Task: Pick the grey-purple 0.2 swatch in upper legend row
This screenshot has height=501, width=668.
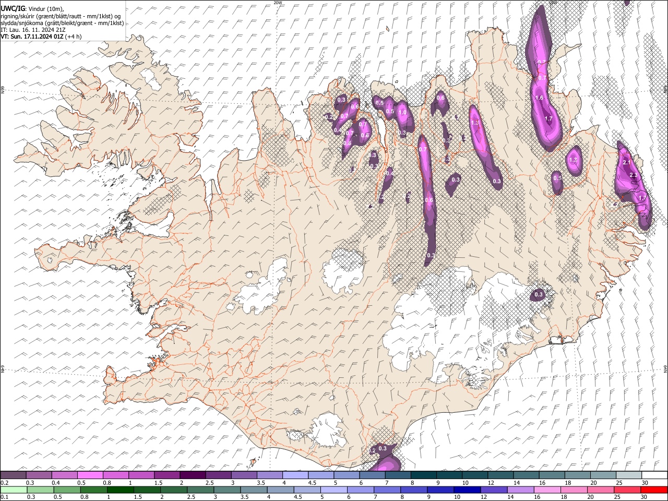Action: coord(13,475)
